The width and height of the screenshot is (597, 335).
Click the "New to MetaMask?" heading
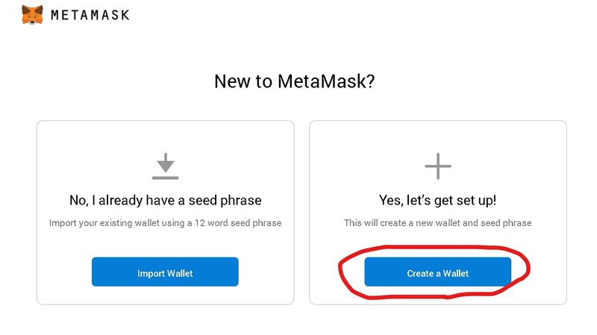click(294, 81)
